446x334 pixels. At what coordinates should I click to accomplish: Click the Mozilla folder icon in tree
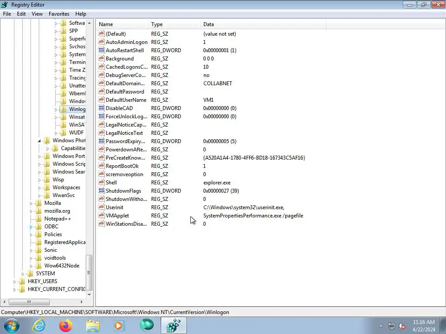point(38,203)
